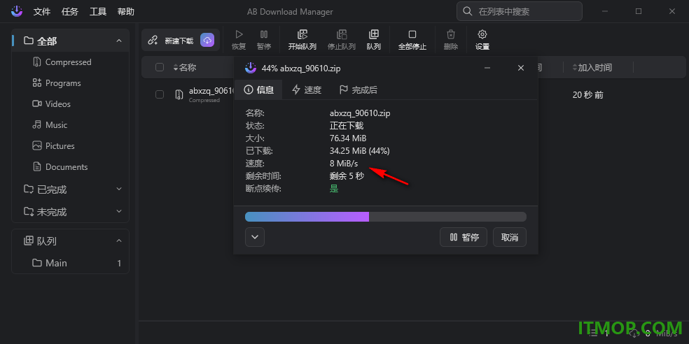This screenshot has width=689, height=344.
Task: Click the 暂停 toolbar icon
Action: pos(264,40)
